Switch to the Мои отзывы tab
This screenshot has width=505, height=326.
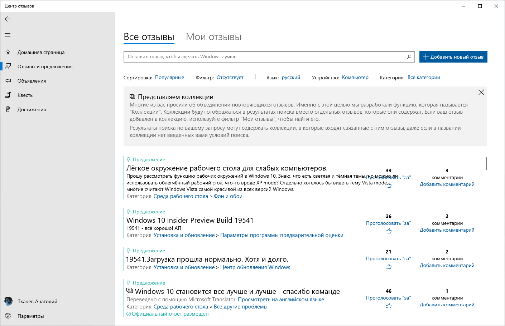point(214,37)
